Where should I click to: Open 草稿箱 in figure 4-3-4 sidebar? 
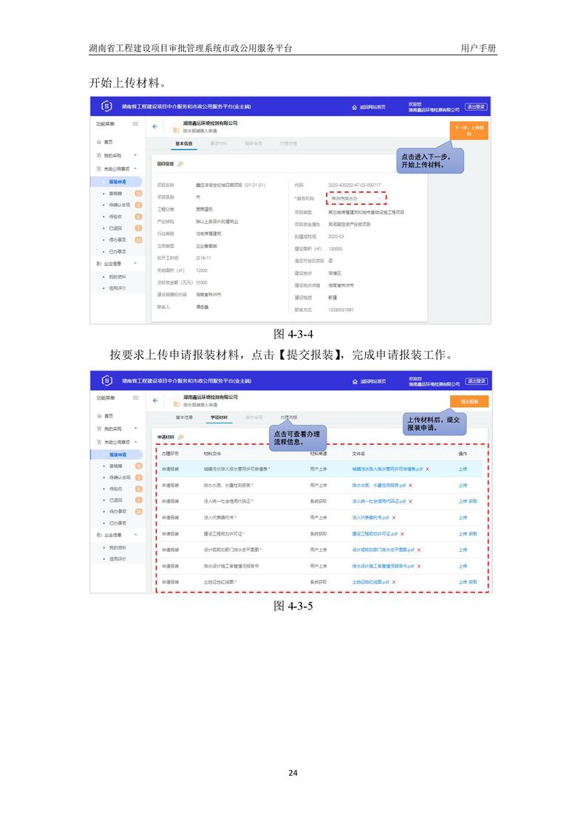pyautogui.click(x=116, y=194)
